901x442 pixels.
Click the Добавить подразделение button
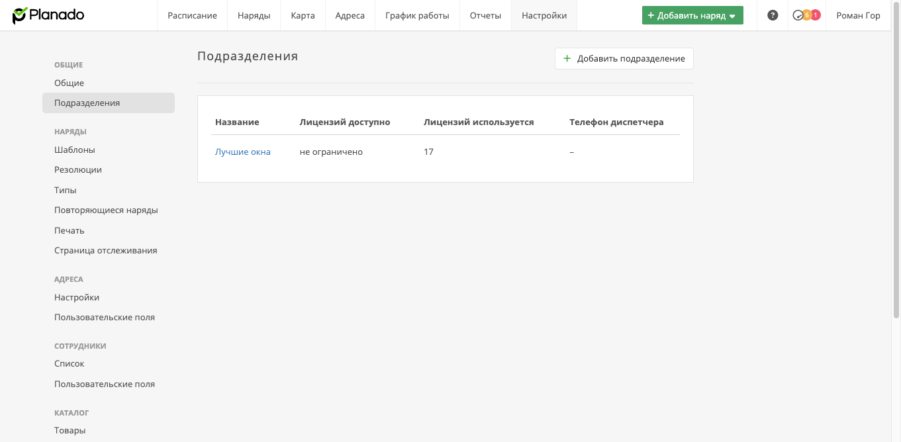point(624,58)
